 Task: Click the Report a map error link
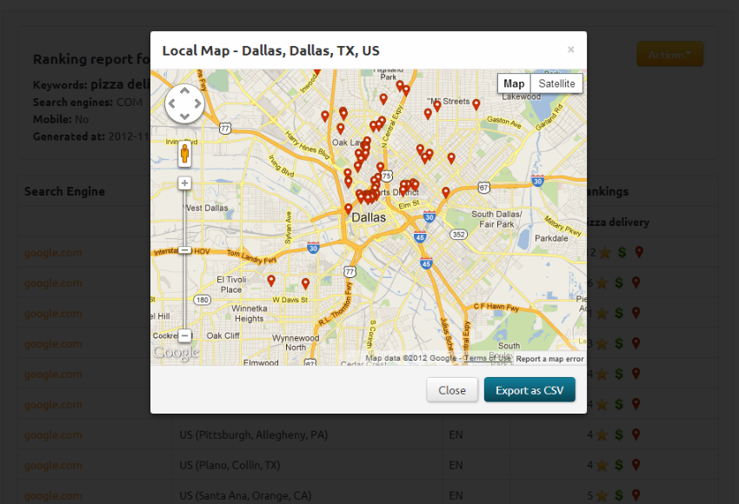click(549, 359)
